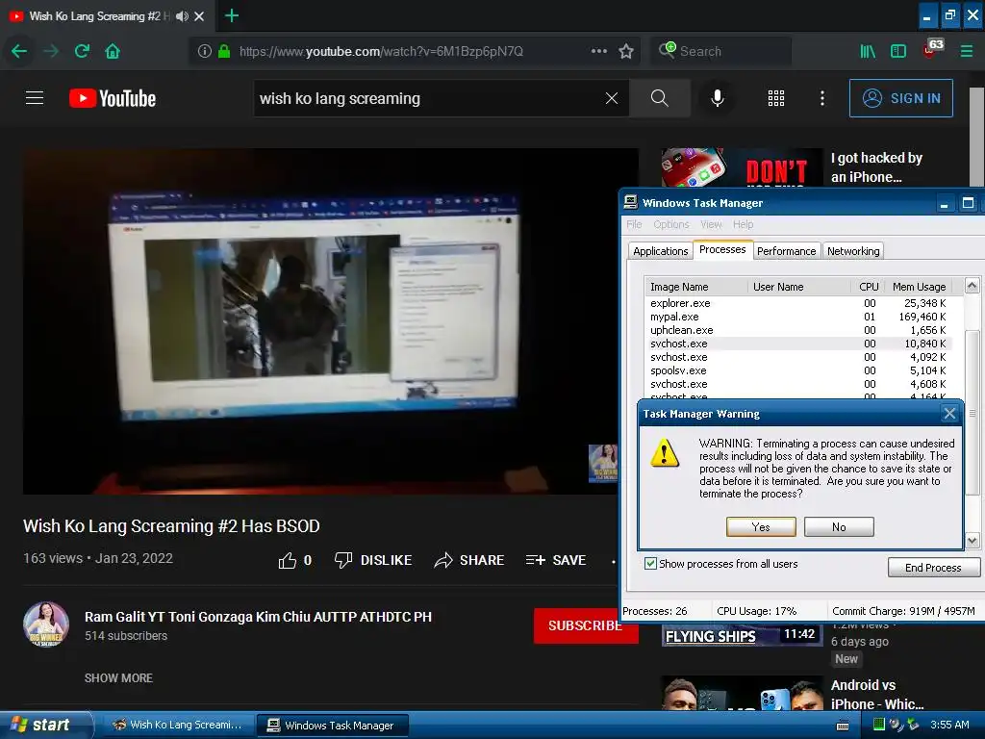Switch to Windows Task Manager taskbar button

(332, 725)
